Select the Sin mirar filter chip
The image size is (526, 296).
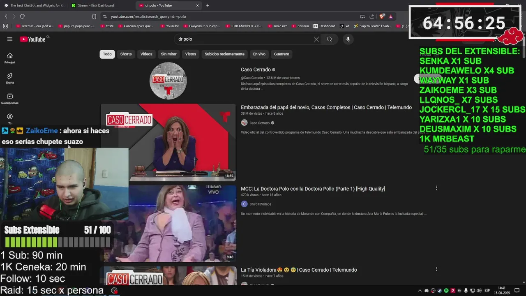(168, 54)
